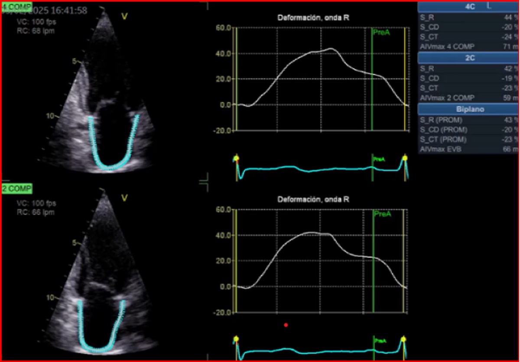This screenshot has width=520, height=362.
Task: Select the S_CT row under 2C
Action: (x=469, y=88)
